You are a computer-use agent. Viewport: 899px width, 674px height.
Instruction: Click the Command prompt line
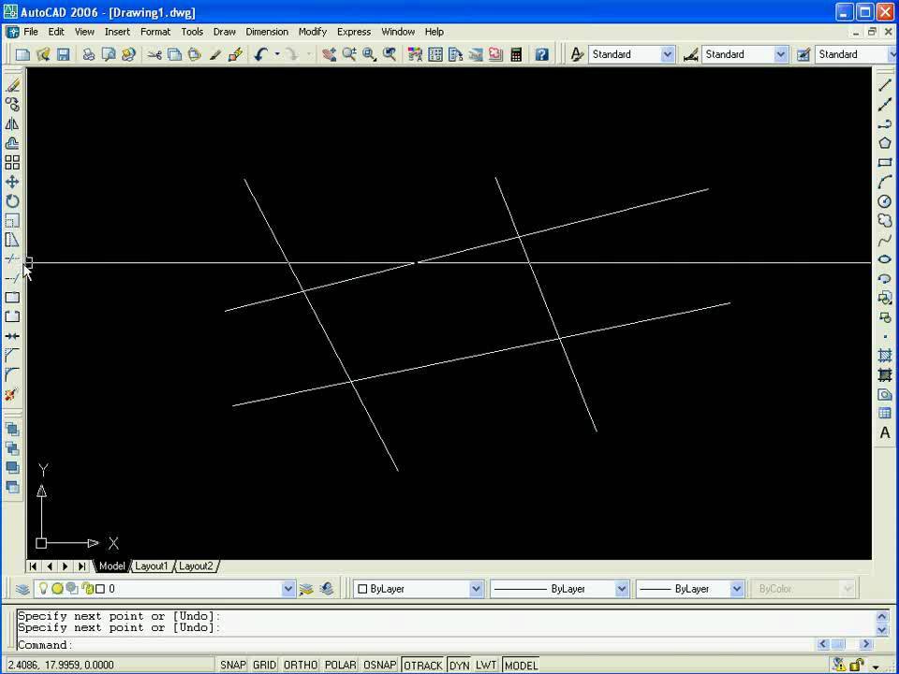(x=416, y=645)
